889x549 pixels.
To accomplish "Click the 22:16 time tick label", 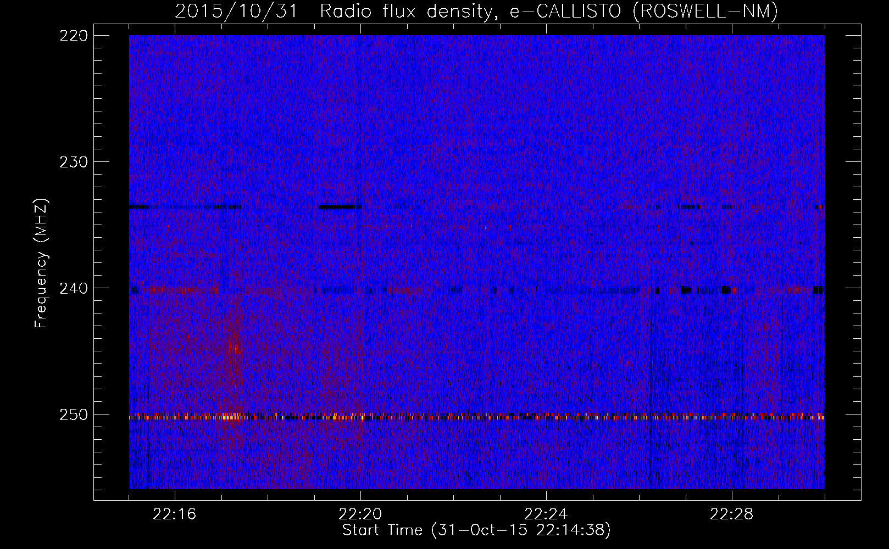I will click(x=175, y=514).
